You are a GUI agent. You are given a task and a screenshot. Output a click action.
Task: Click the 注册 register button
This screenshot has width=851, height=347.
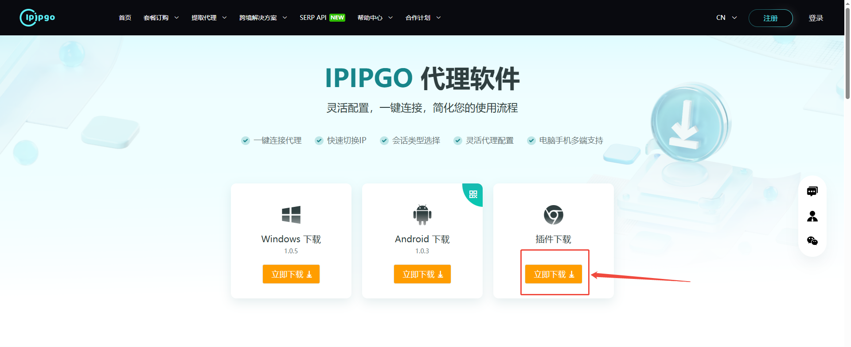[x=770, y=18]
